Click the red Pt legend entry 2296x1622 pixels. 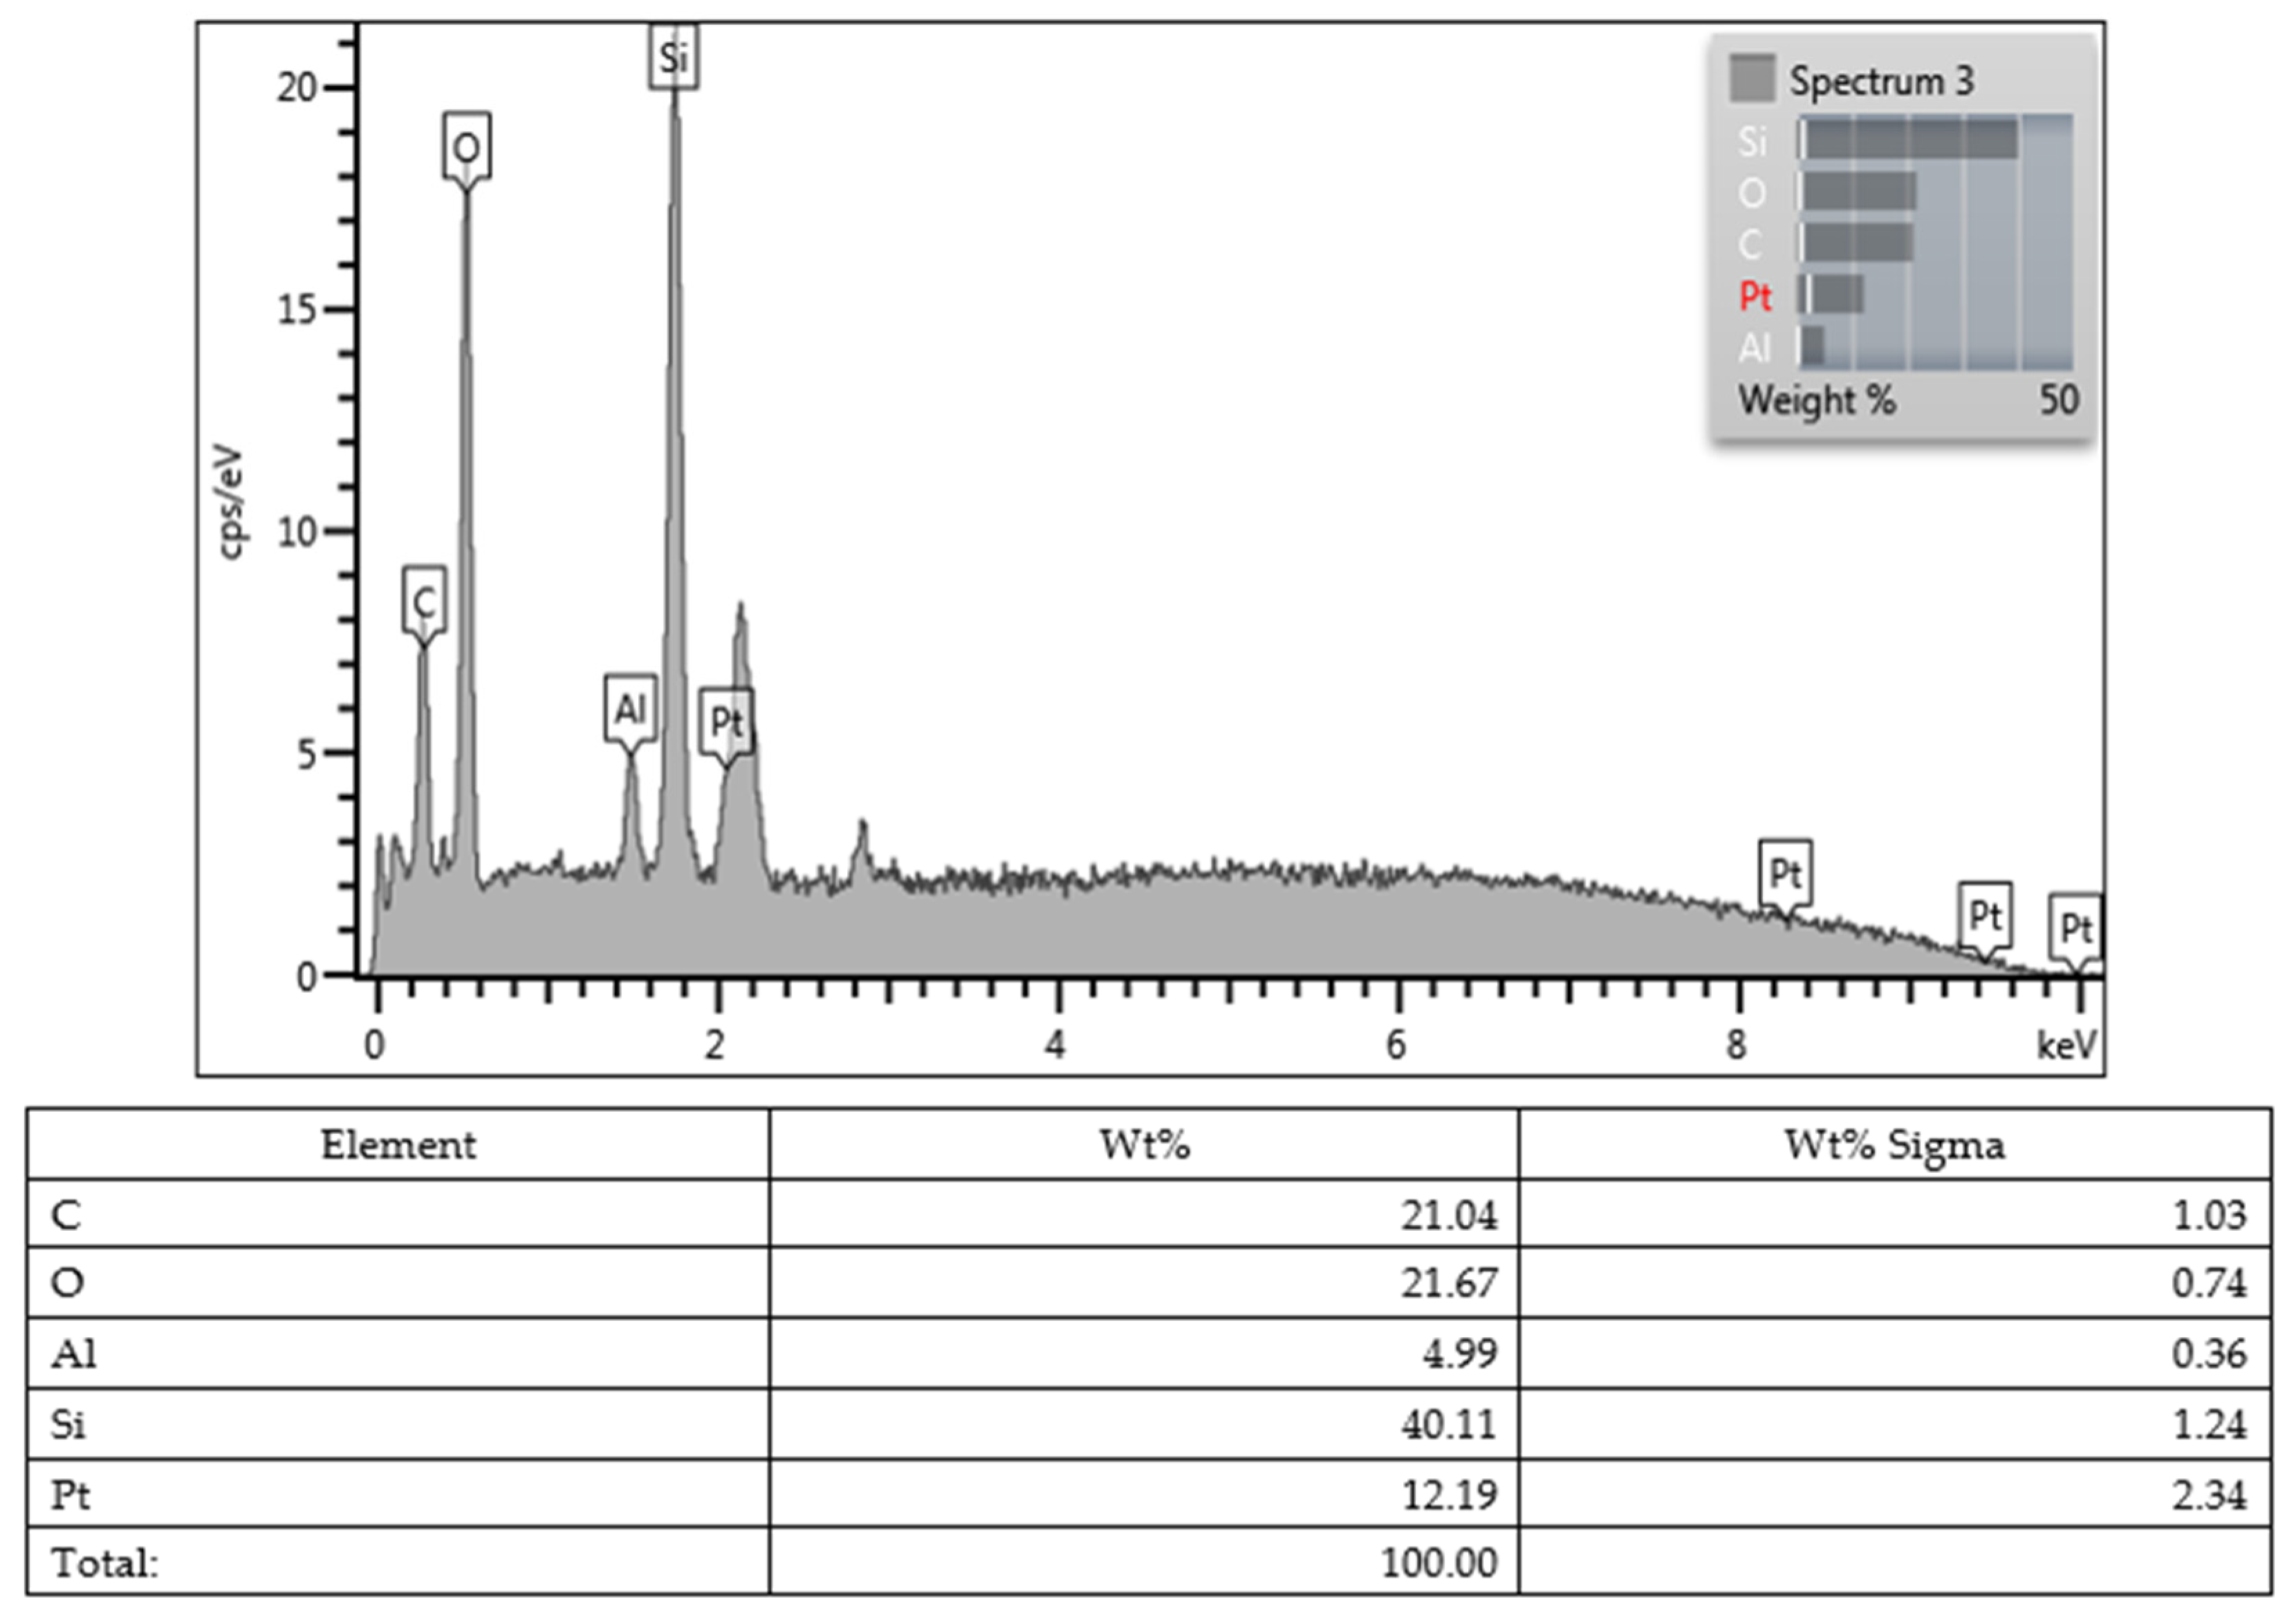(1755, 296)
